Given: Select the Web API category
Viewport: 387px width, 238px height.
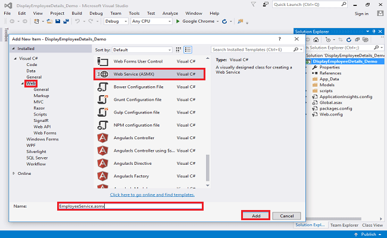Looking at the screenshot, I should [x=42, y=127].
